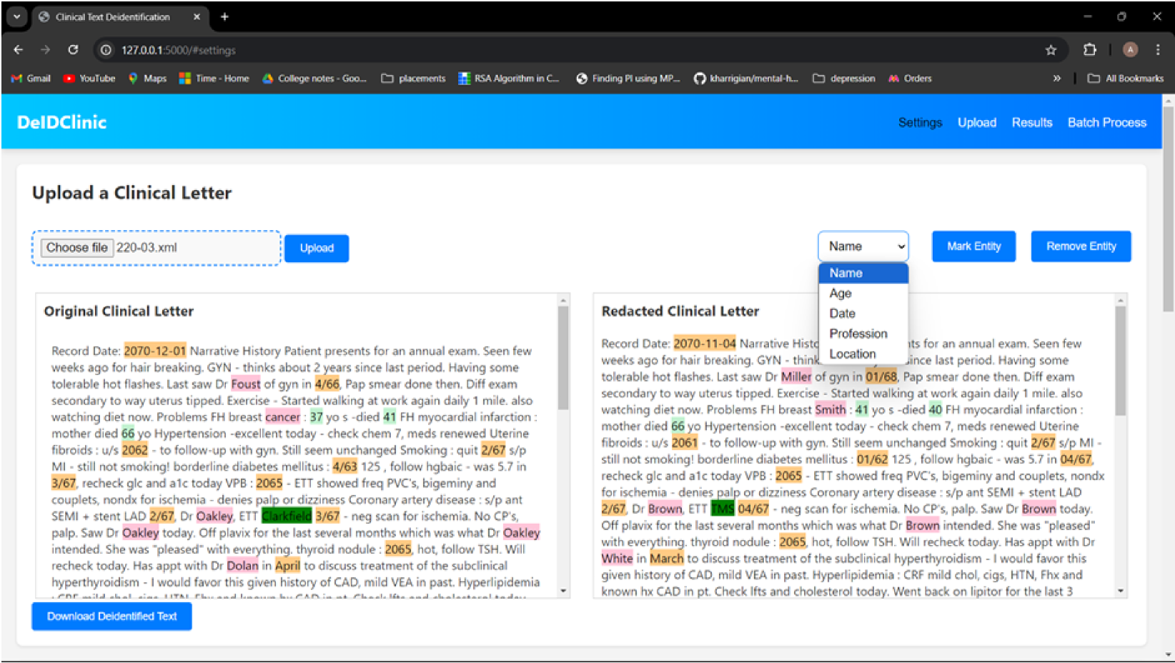The image size is (1175, 663).
Task: Click the highlighted word cancer in original letter
Action: coord(283,417)
